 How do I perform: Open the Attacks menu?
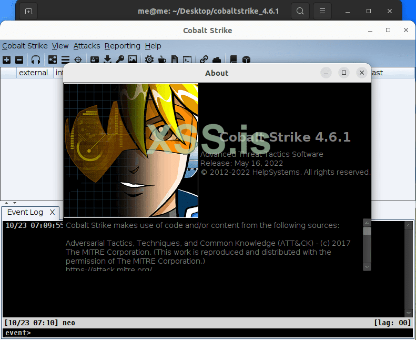(87, 46)
